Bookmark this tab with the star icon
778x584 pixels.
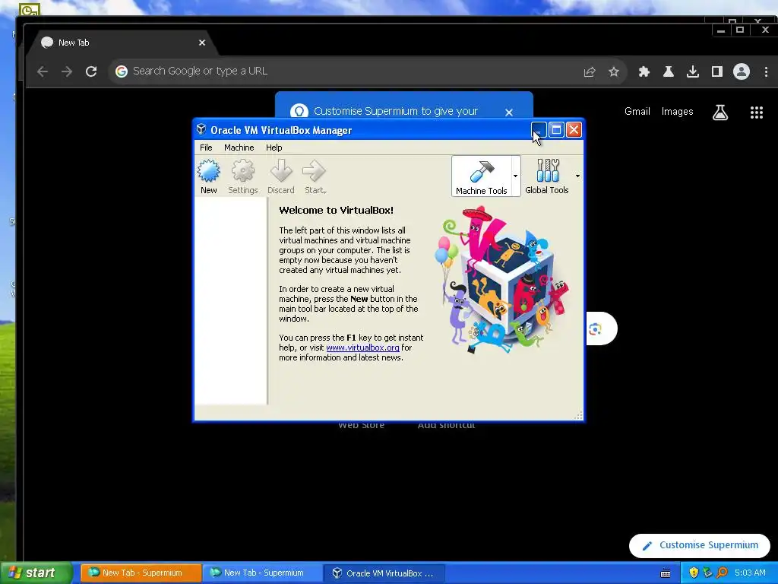click(x=614, y=72)
